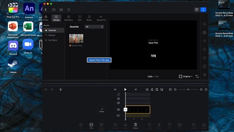Zoom in the timeline with the plus magnifier

pyautogui.click(x=201, y=89)
